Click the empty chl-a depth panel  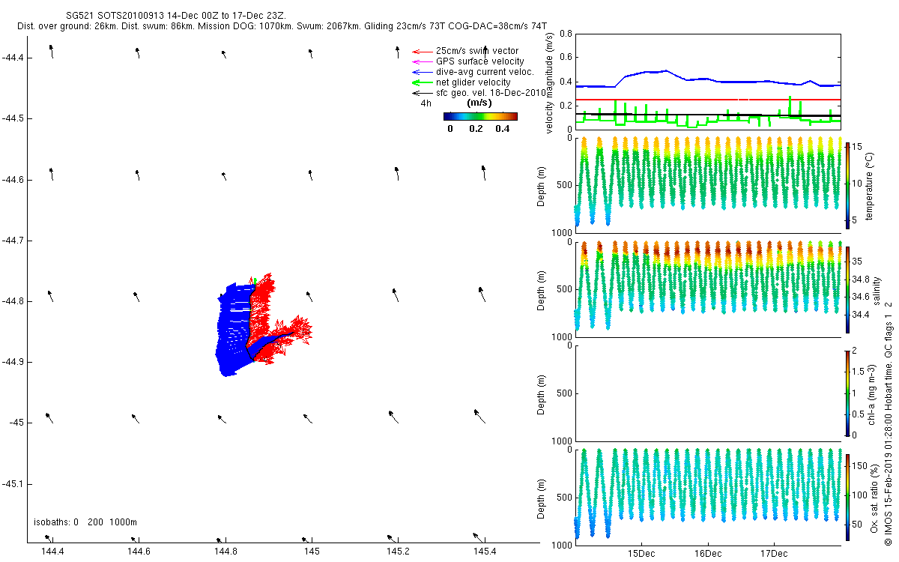point(707,393)
